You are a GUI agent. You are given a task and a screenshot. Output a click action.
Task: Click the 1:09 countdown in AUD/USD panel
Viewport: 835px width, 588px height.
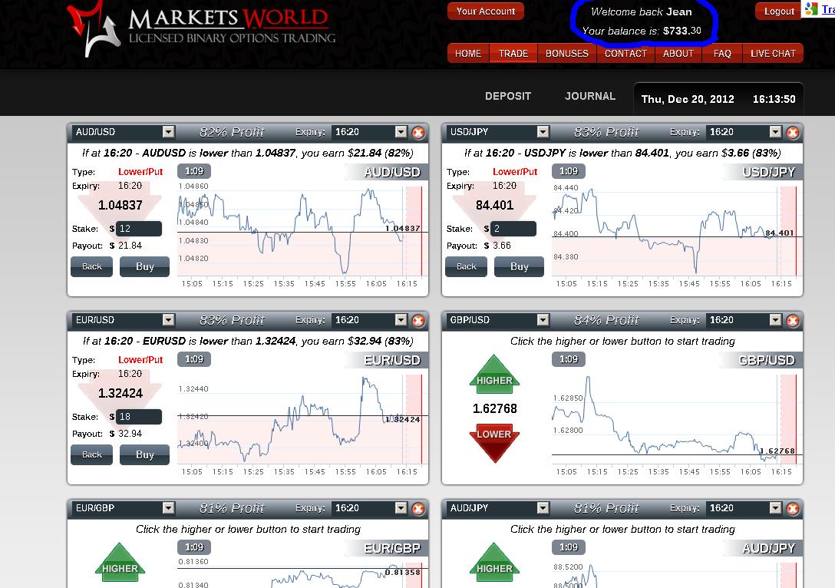(x=194, y=171)
